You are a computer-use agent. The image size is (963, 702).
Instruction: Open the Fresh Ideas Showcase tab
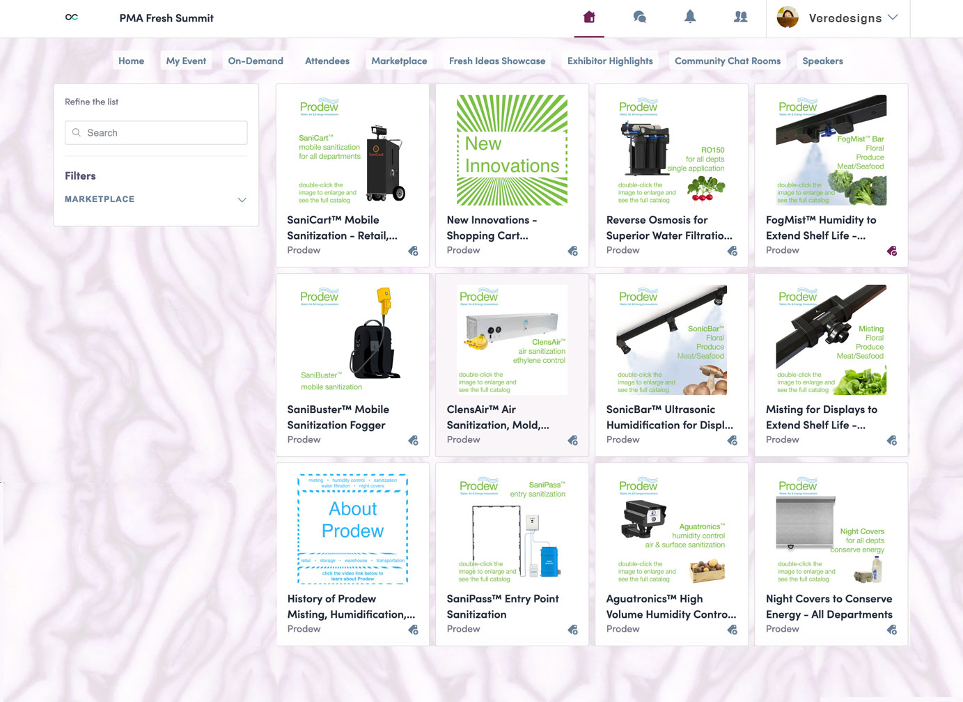tap(497, 61)
